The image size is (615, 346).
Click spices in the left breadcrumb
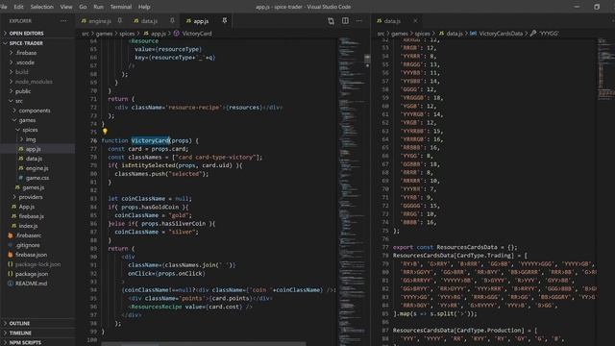tap(127, 34)
